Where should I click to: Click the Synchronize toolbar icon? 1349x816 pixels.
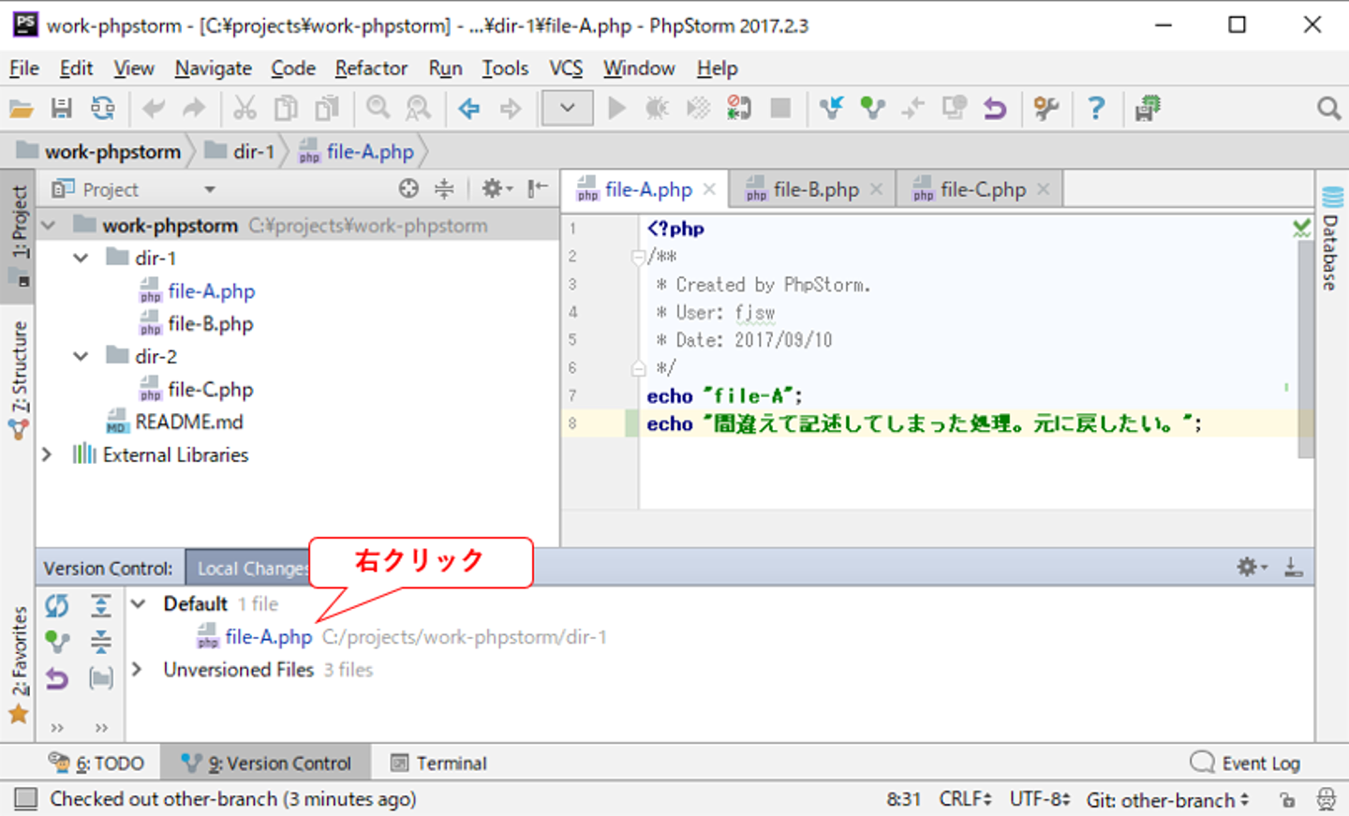(x=102, y=109)
